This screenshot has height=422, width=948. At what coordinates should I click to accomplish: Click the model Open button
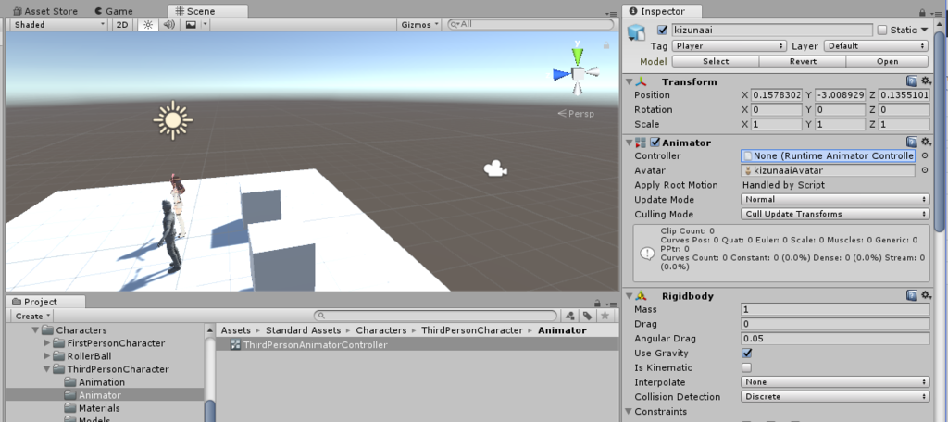click(x=887, y=62)
